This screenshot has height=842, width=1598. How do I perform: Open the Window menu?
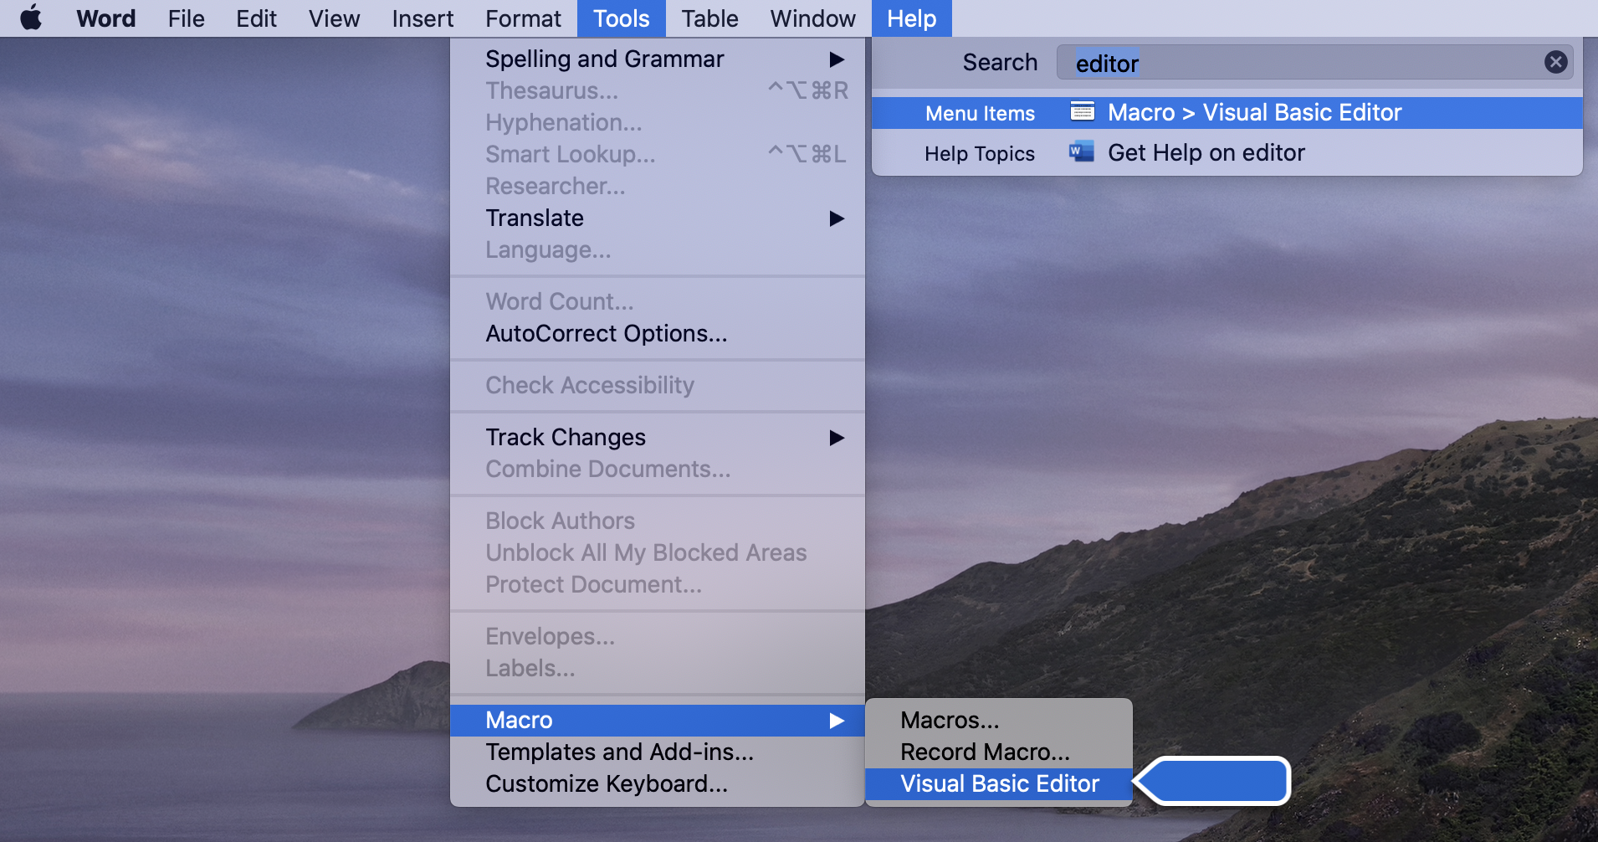pos(812,18)
